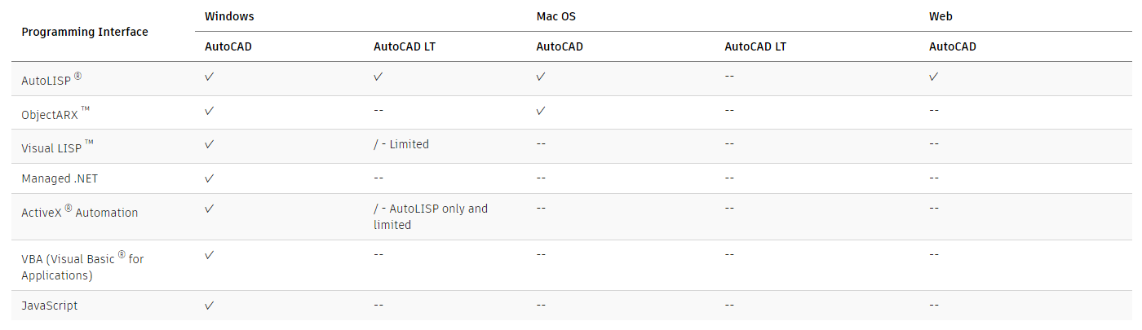Select the JavaScript row label

[x=50, y=306]
